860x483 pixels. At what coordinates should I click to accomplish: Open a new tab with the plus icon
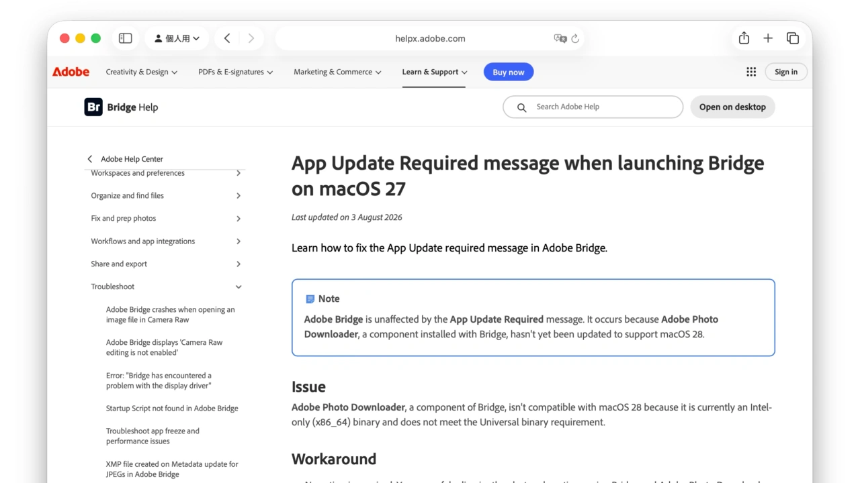point(768,38)
